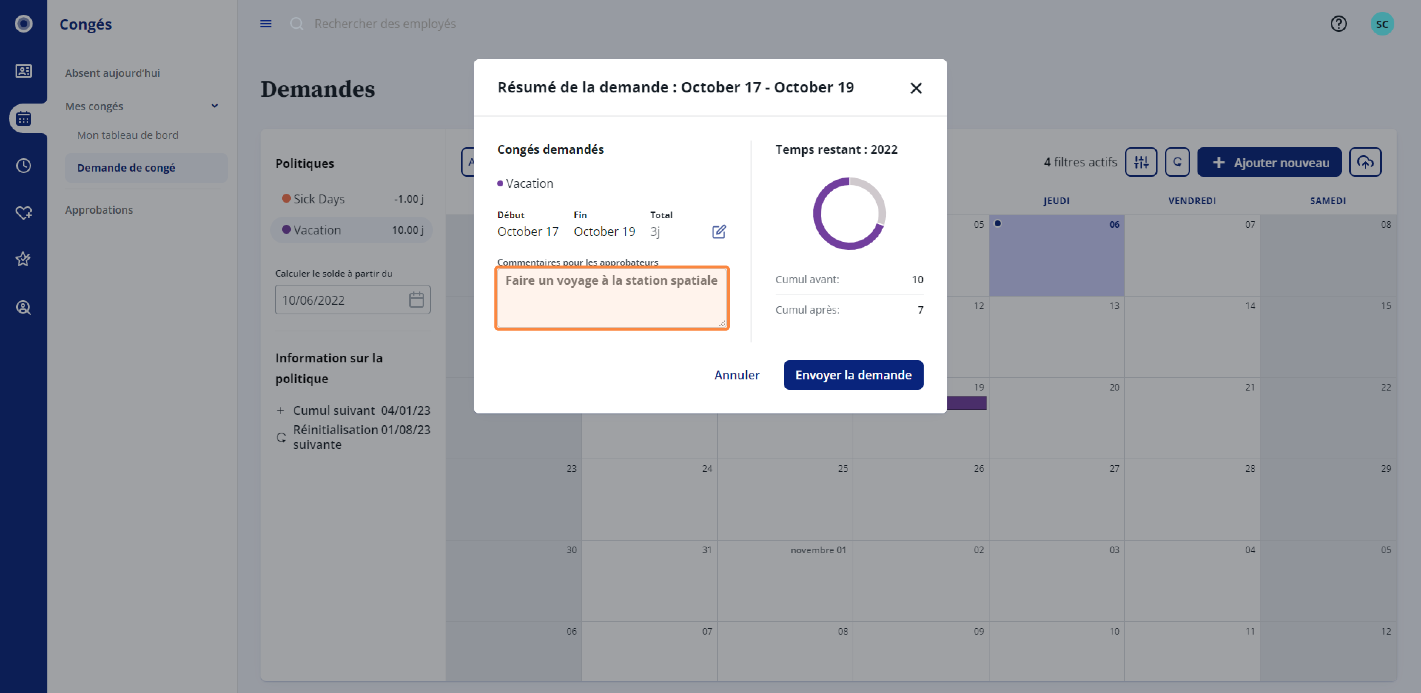Click the search magnifier icon
Screen dimensions: 1421x693
(297, 24)
